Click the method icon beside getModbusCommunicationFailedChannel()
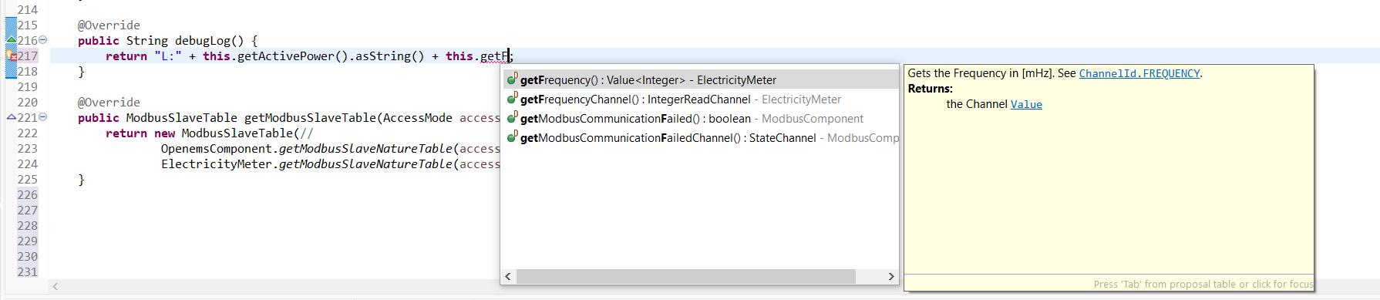The width and height of the screenshot is (1380, 300). (x=512, y=137)
